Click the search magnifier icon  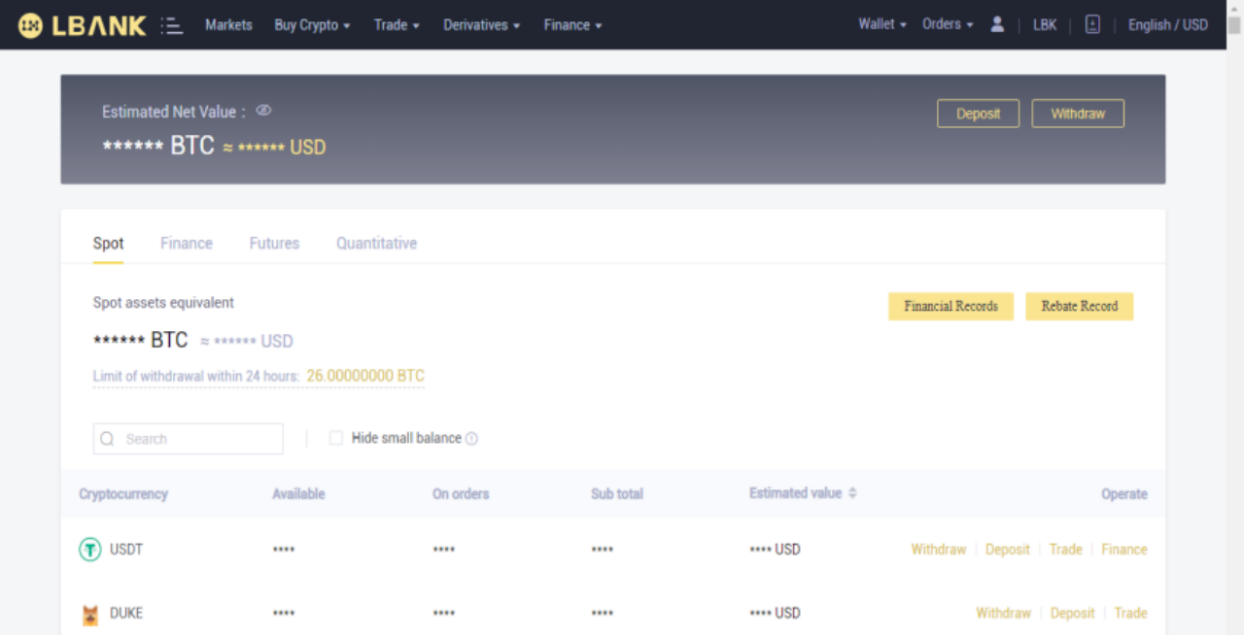(108, 439)
